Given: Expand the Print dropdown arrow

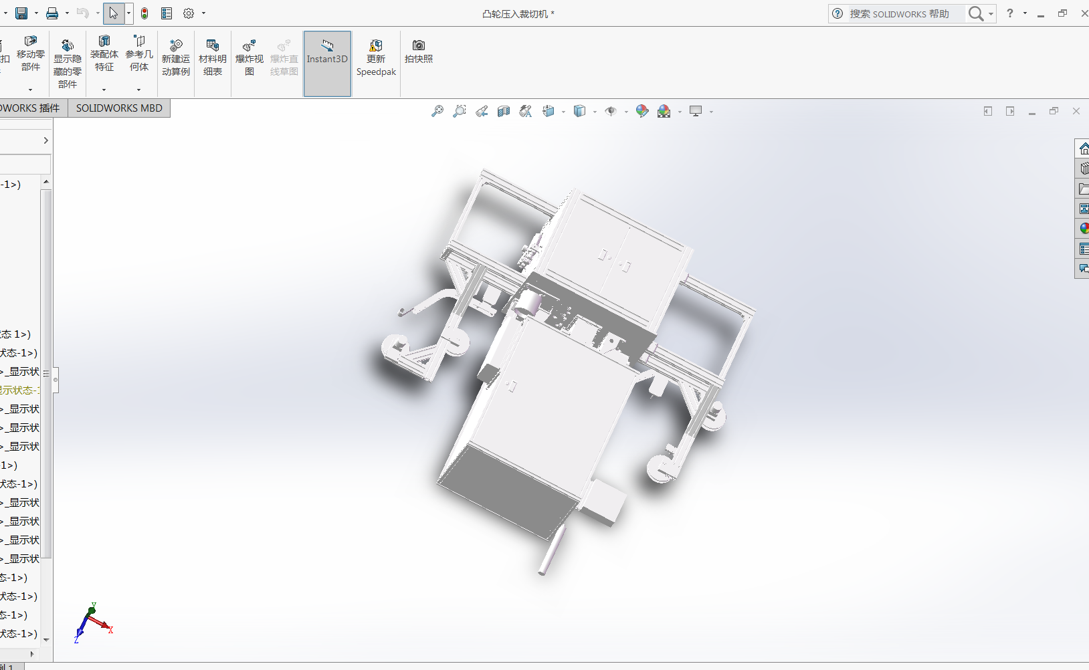Looking at the screenshot, I should (67, 13).
